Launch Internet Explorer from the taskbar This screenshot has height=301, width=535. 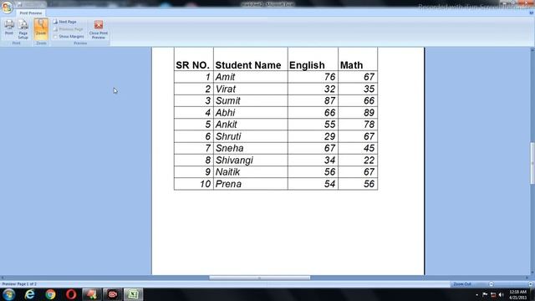(30, 294)
